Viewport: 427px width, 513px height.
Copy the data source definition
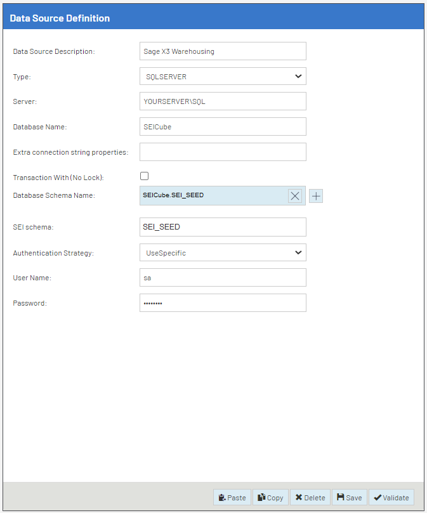point(271,498)
